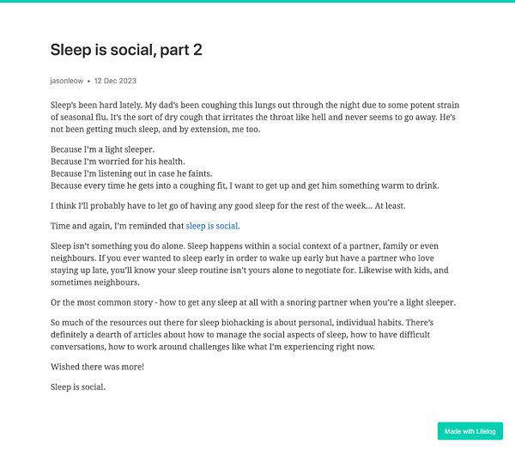Click the teal progress bar at page top

click(257, 1)
